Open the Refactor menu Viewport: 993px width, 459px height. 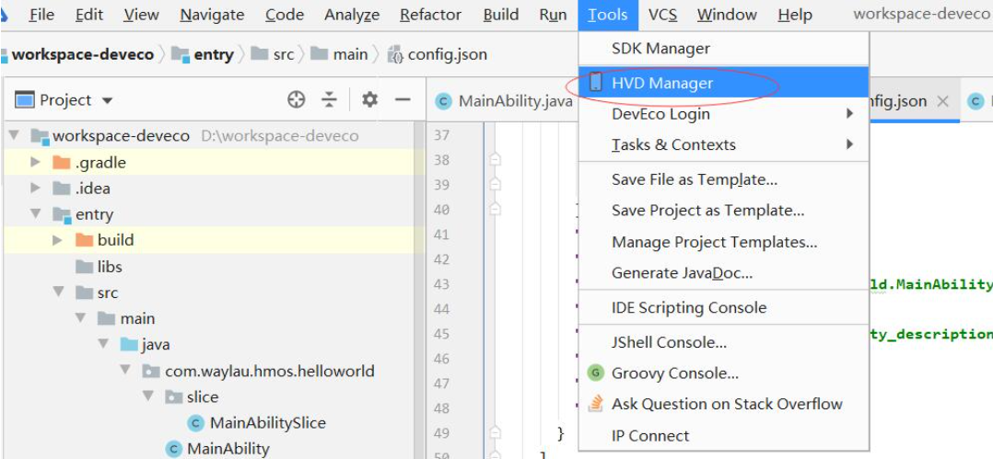click(x=431, y=15)
